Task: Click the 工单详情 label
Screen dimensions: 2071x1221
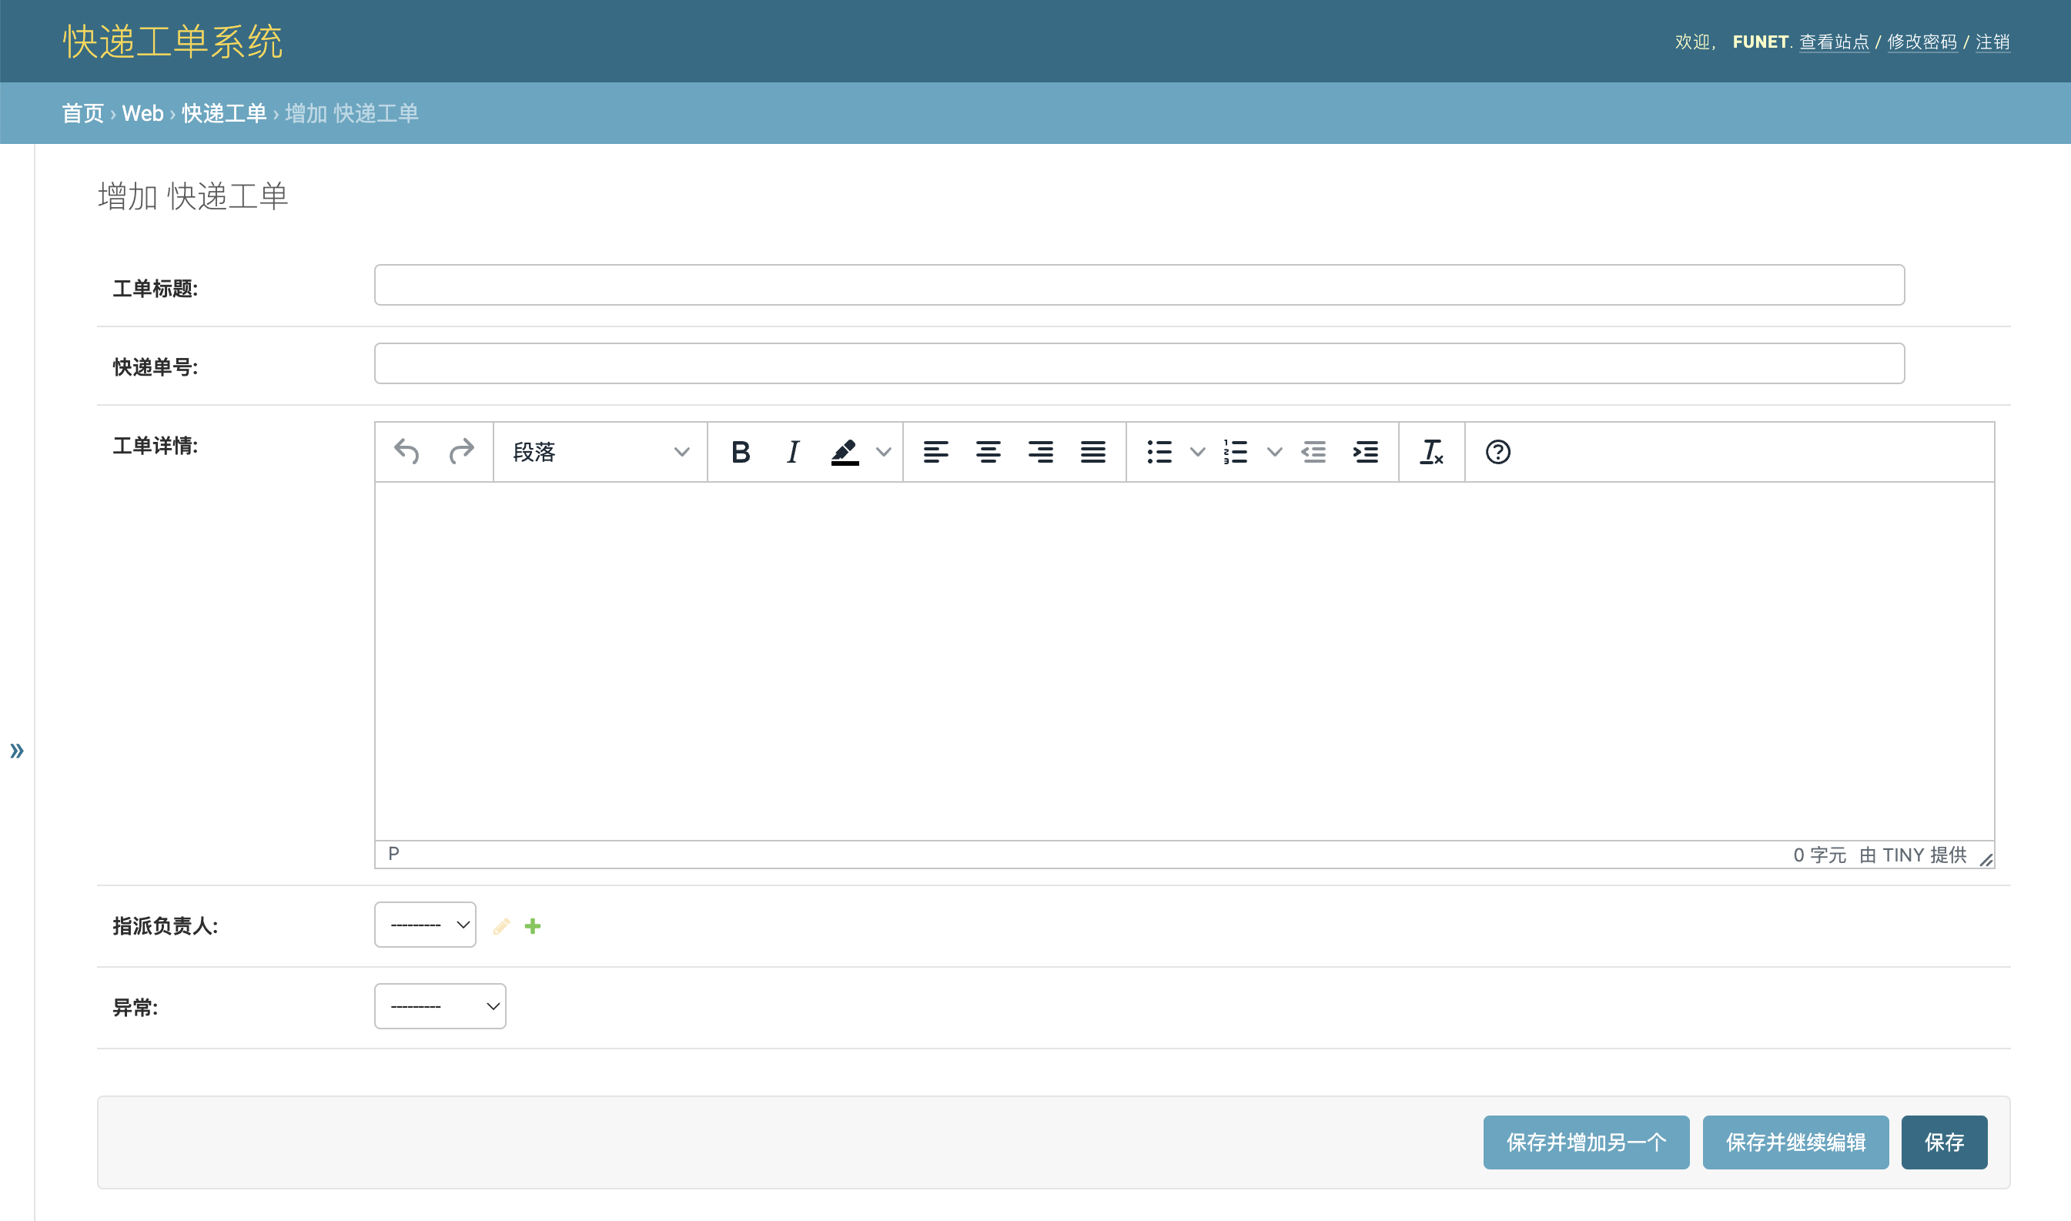Action: coord(156,446)
